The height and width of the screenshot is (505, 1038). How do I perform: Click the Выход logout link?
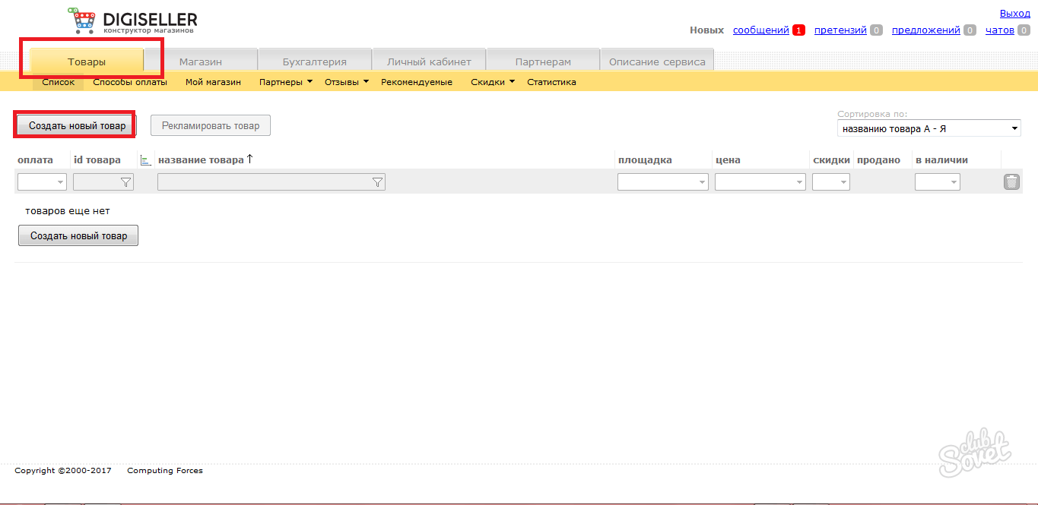click(x=1014, y=14)
